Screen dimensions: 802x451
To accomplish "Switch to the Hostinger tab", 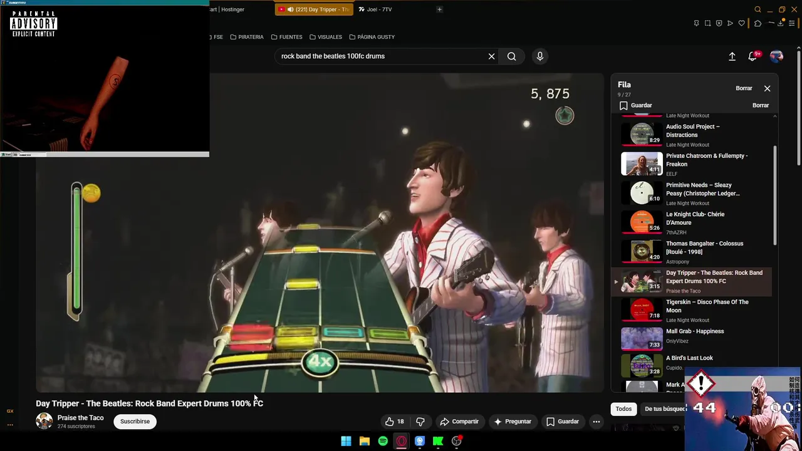I will (239, 9).
